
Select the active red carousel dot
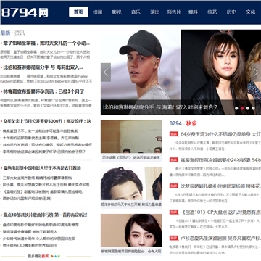[x=242, y=108]
